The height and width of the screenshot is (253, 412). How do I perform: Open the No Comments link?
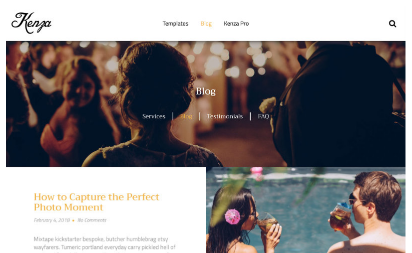pyautogui.click(x=92, y=220)
